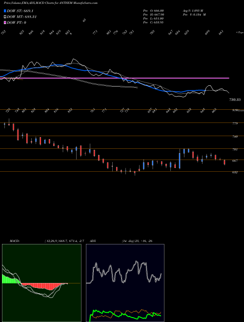Click the magenta DOW PT legend swatch
This screenshot has width=244, height=322.
tap(5, 22)
